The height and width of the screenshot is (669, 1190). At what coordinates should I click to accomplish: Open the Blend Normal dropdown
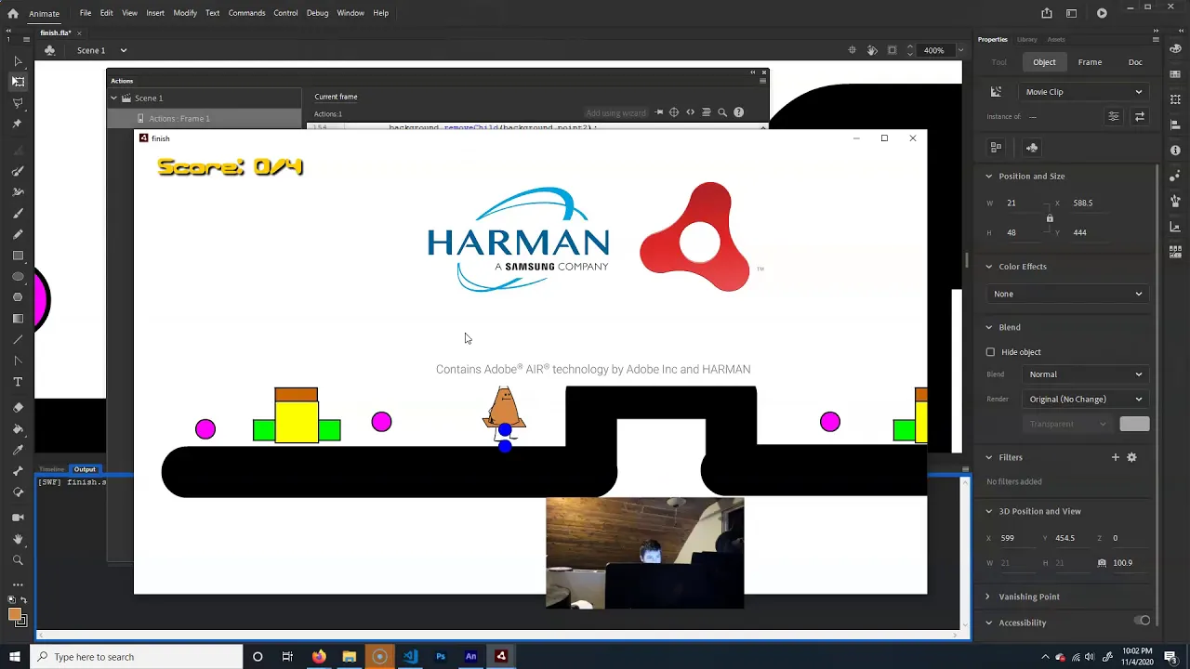pyautogui.click(x=1085, y=374)
